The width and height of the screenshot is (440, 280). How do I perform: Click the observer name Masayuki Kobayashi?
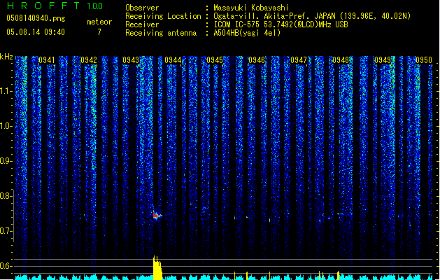point(251,8)
